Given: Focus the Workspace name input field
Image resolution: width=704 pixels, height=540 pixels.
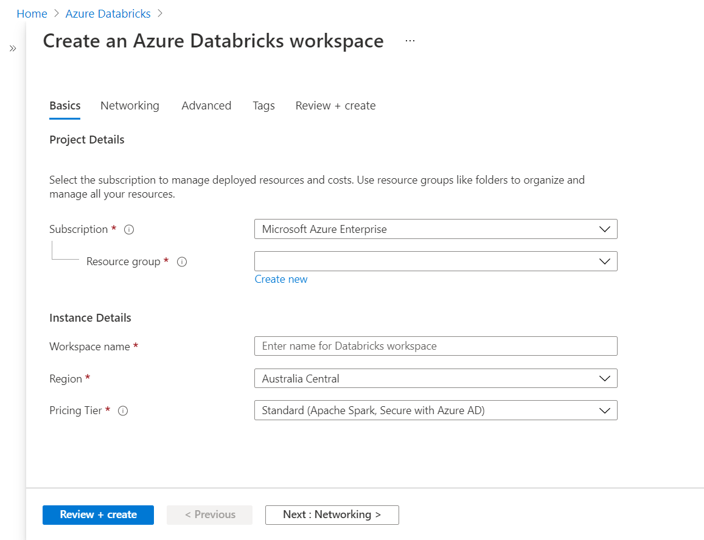Looking at the screenshot, I should [x=436, y=346].
